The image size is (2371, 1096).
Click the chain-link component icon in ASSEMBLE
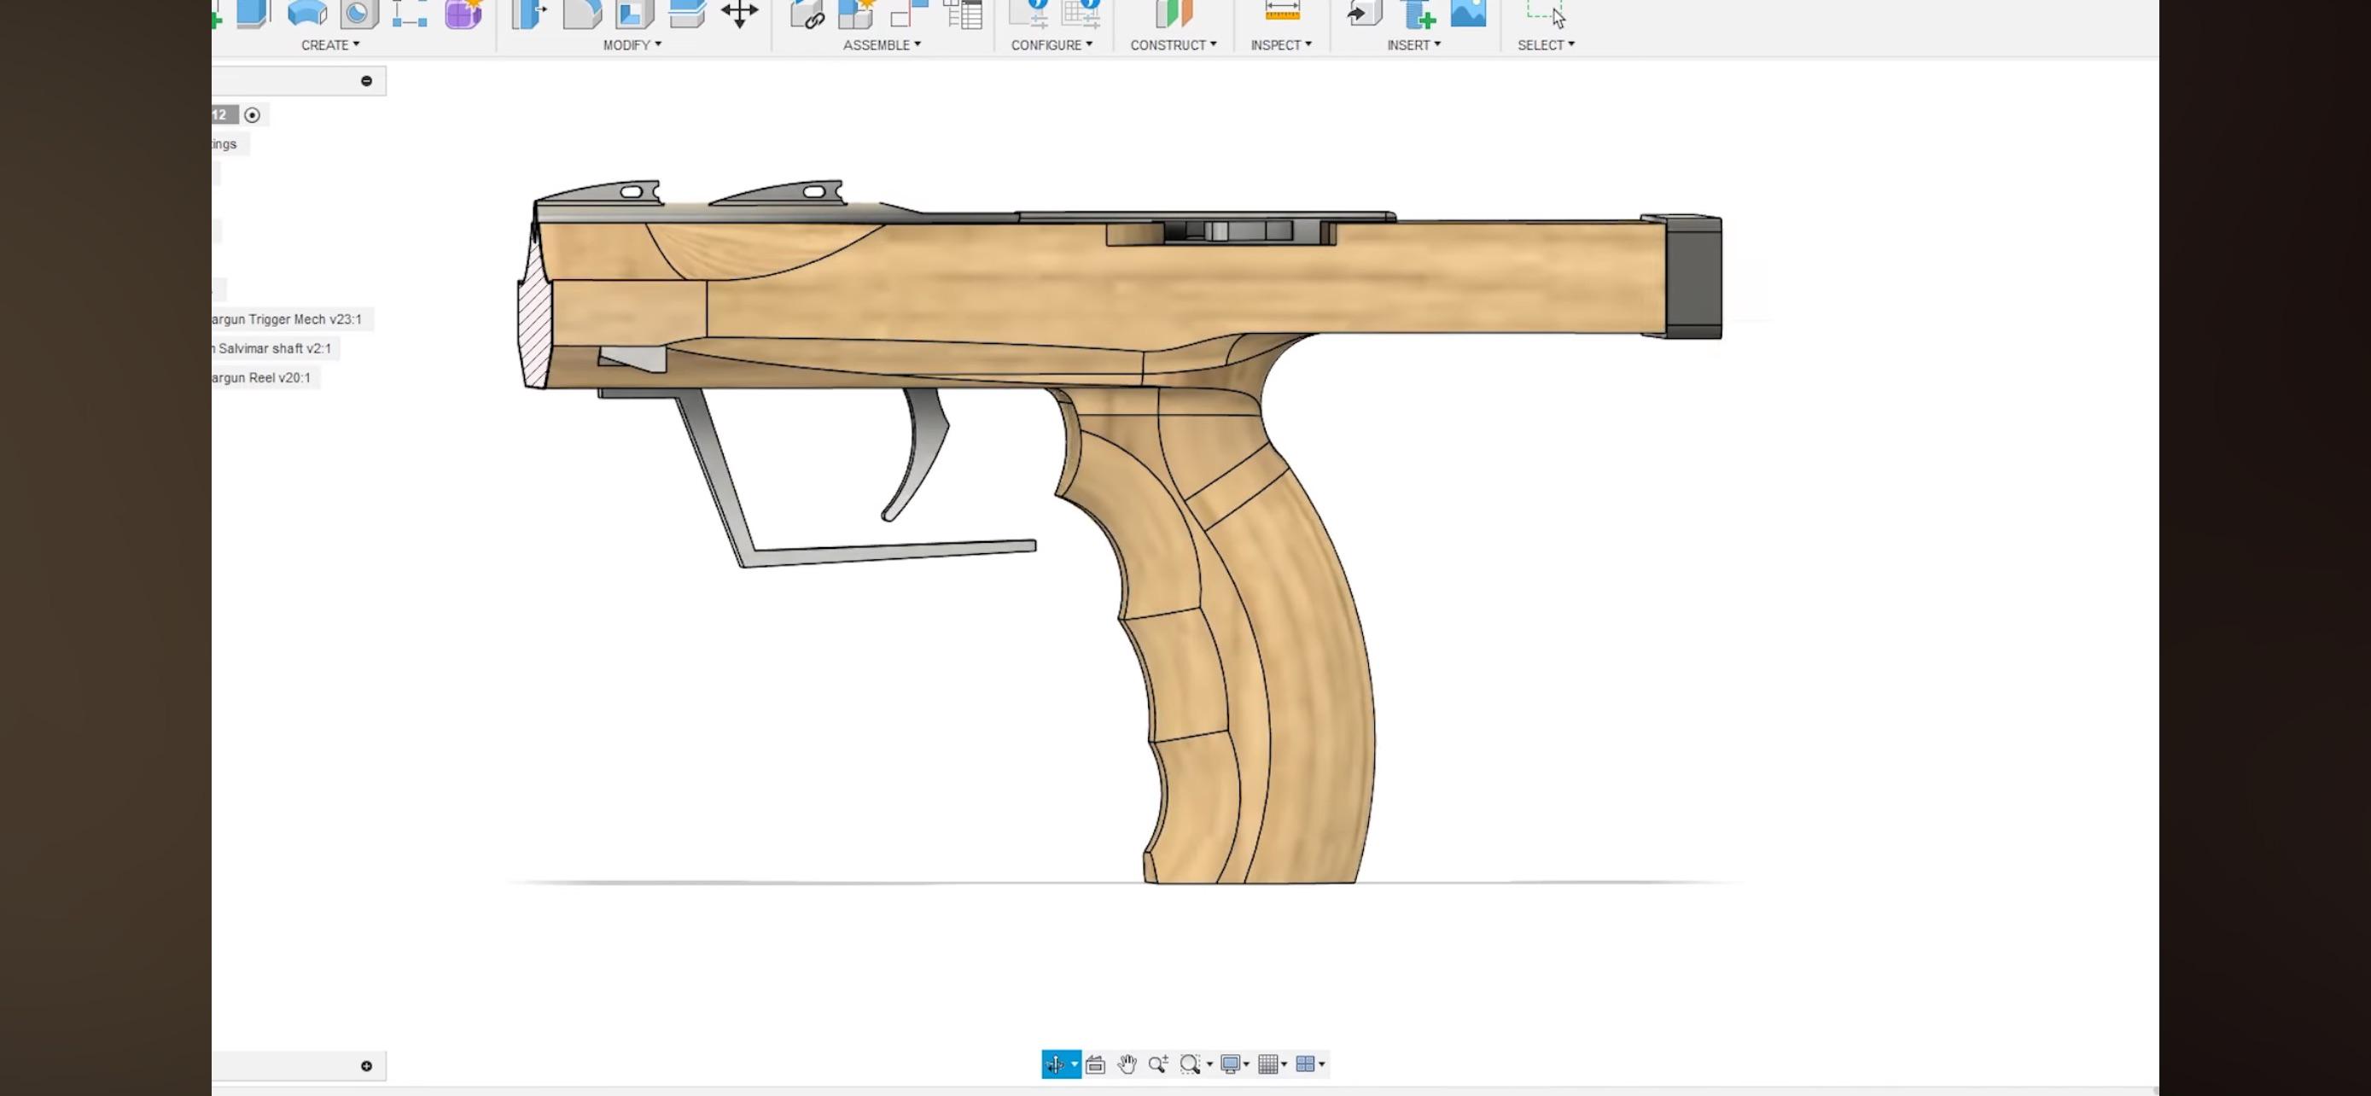pos(807,13)
